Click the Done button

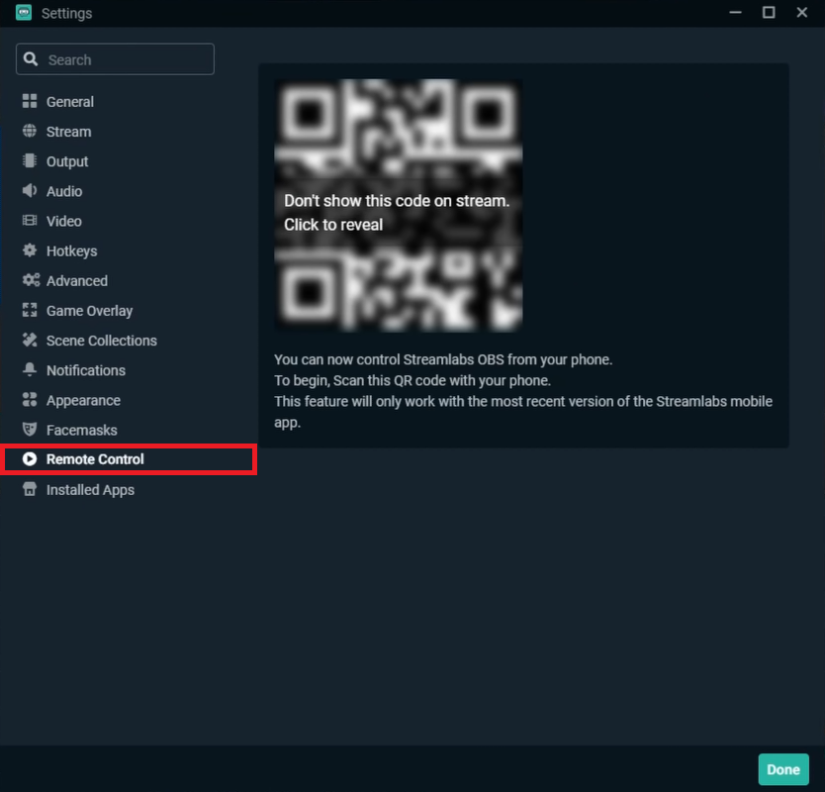point(782,769)
